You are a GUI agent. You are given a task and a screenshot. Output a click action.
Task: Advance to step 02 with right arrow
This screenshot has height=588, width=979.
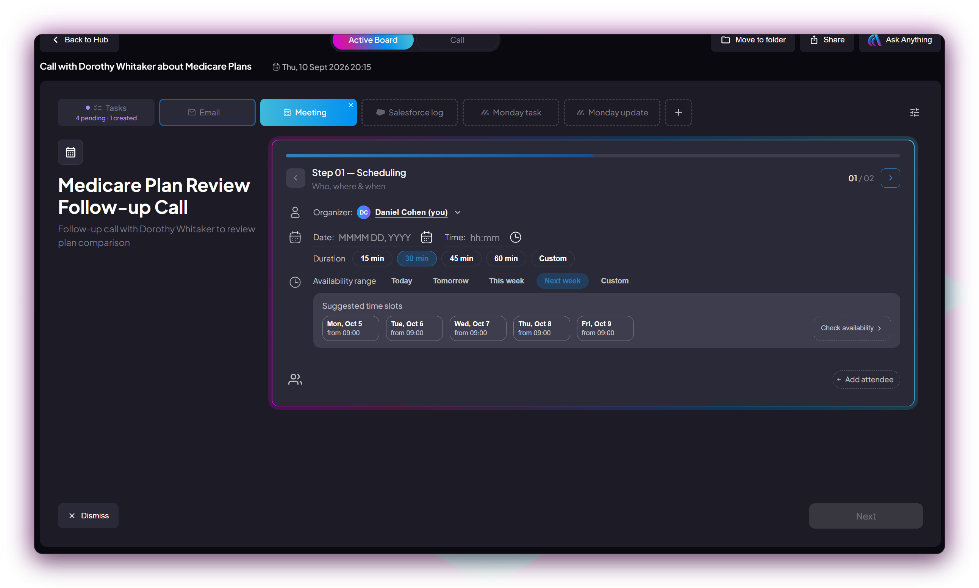[x=890, y=178]
